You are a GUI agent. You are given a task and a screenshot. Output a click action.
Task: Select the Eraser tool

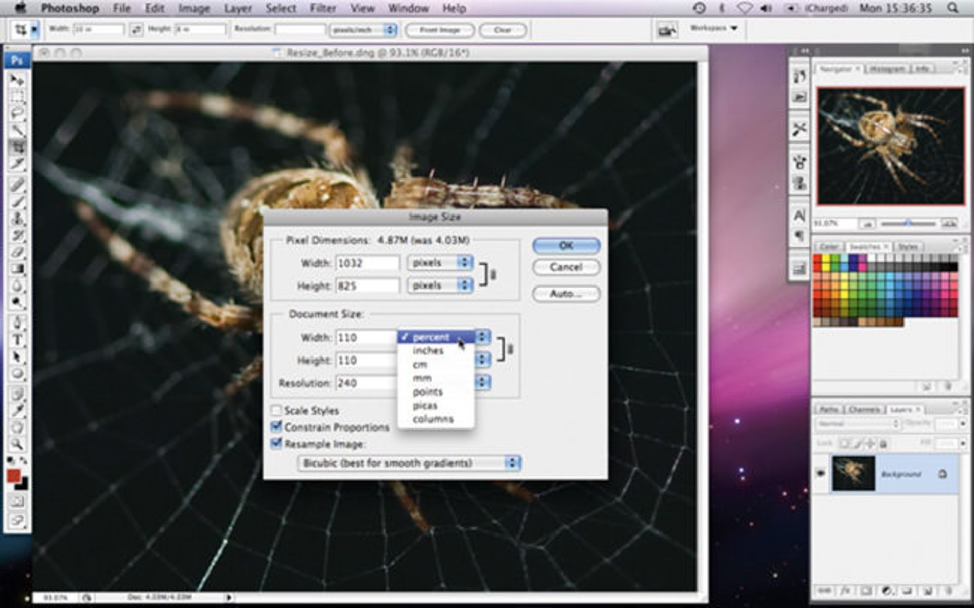17,252
